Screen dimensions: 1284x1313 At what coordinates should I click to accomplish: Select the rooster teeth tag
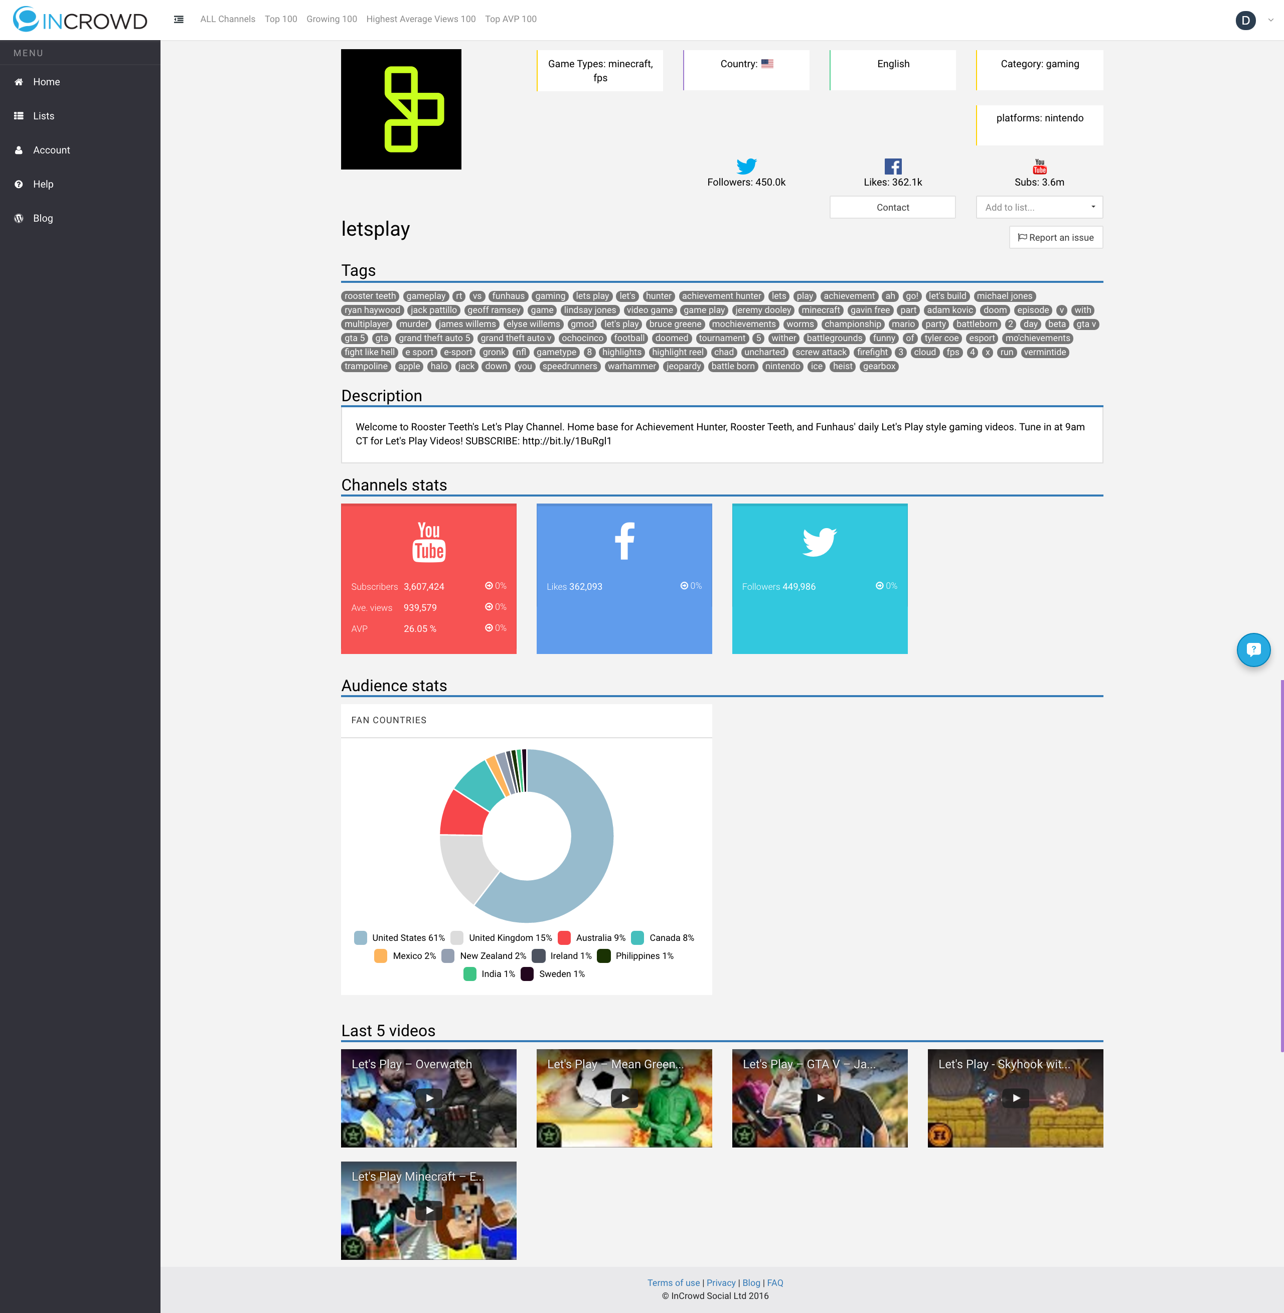(370, 296)
